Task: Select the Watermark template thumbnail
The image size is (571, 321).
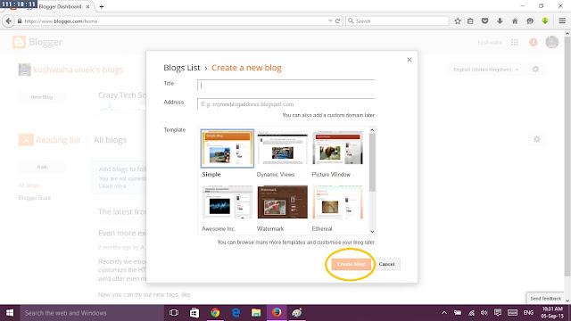Action: click(x=282, y=202)
